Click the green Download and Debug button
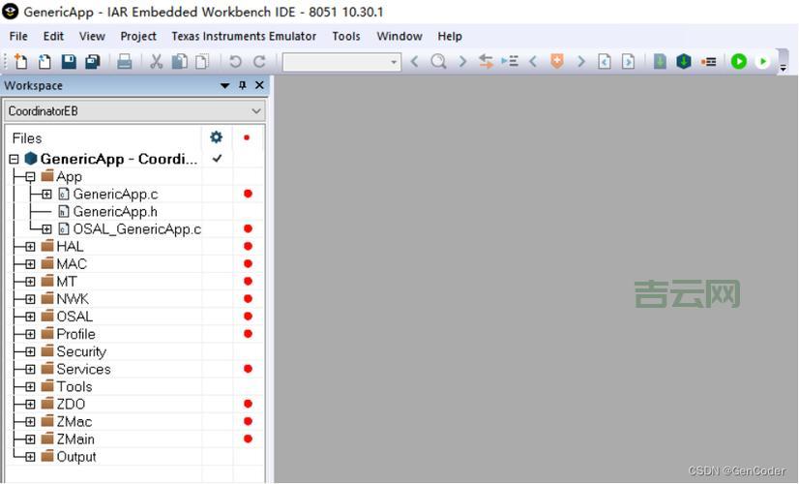The image size is (799, 484). (739, 62)
